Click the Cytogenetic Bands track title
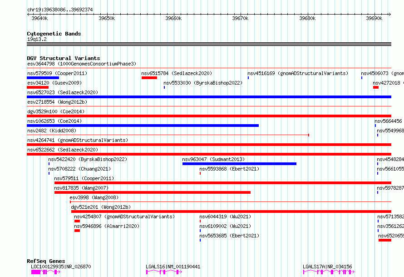Viewport: 404px width, 277px height. [54, 34]
